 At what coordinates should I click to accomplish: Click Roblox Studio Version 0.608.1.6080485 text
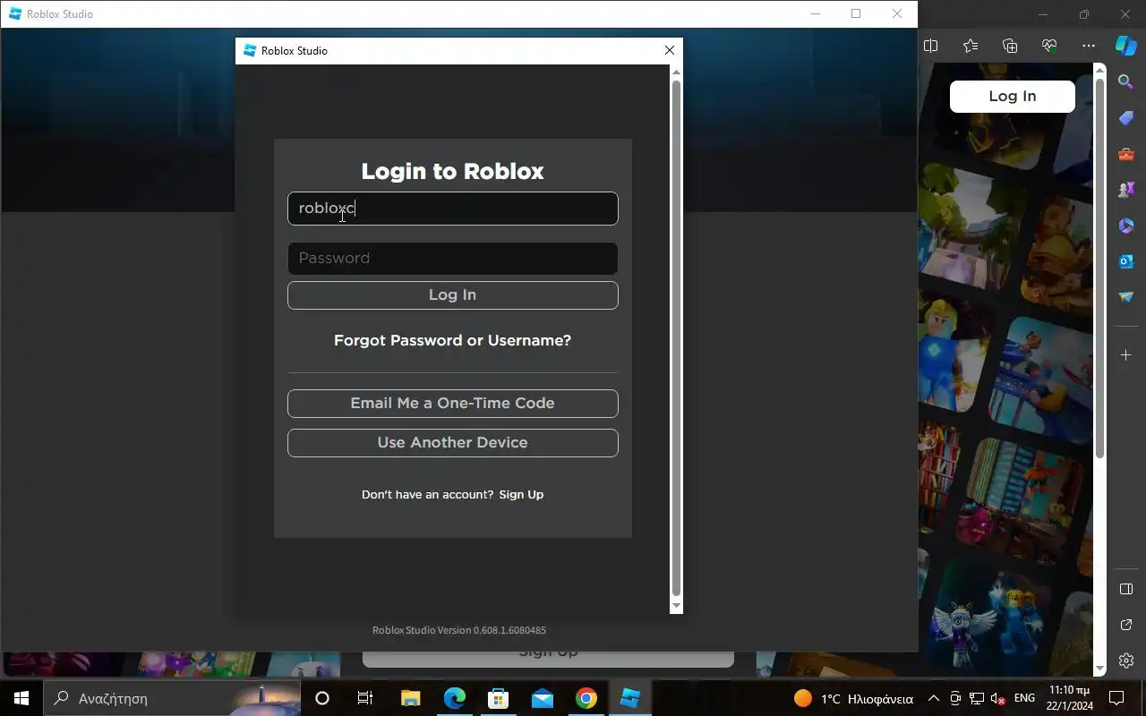point(459,630)
